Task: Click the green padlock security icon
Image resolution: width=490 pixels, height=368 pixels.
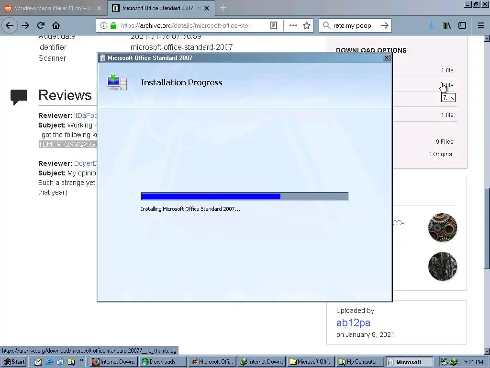Action: 113,25
